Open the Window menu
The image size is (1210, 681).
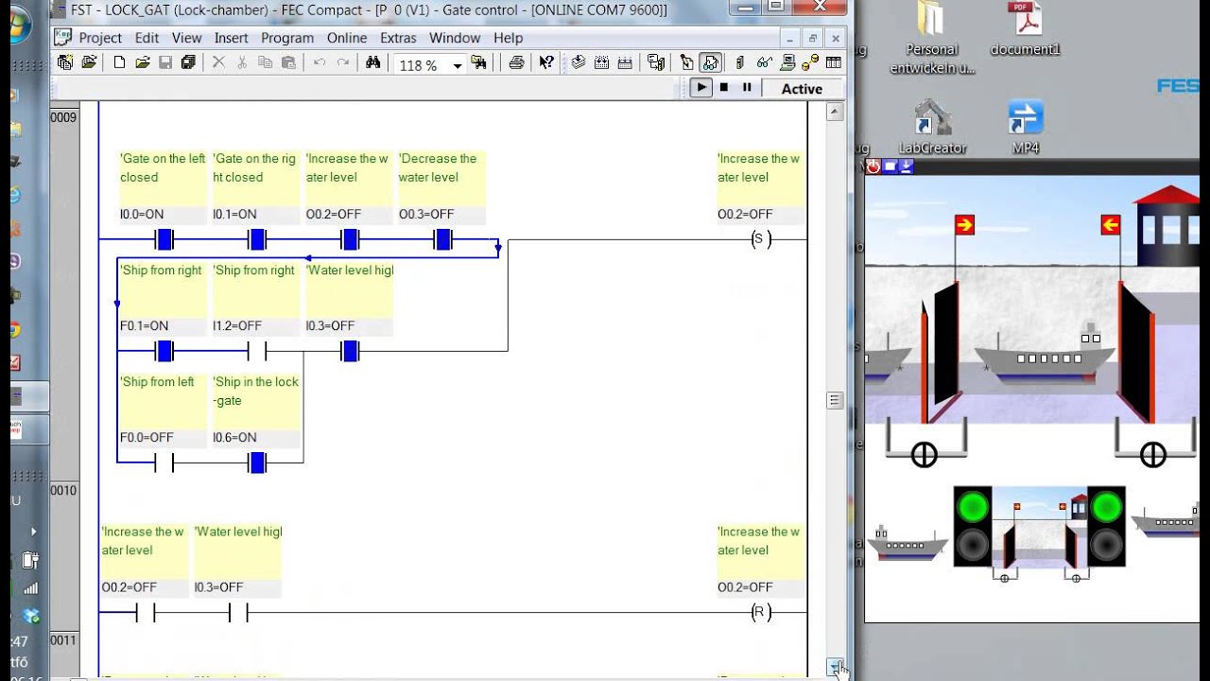(x=455, y=38)
